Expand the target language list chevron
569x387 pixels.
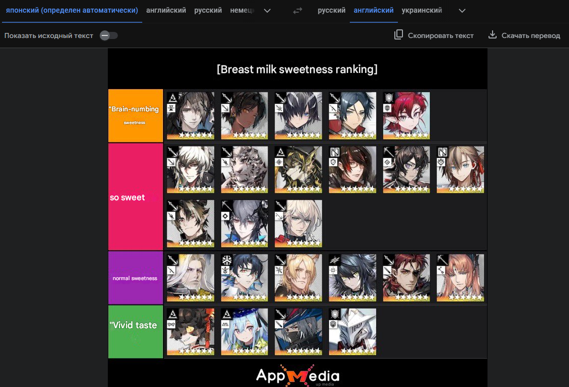coord(462,11)
